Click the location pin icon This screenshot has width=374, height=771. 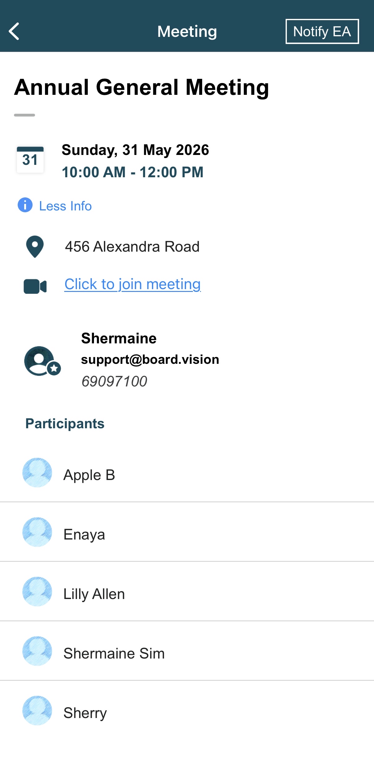pos(35,247)
